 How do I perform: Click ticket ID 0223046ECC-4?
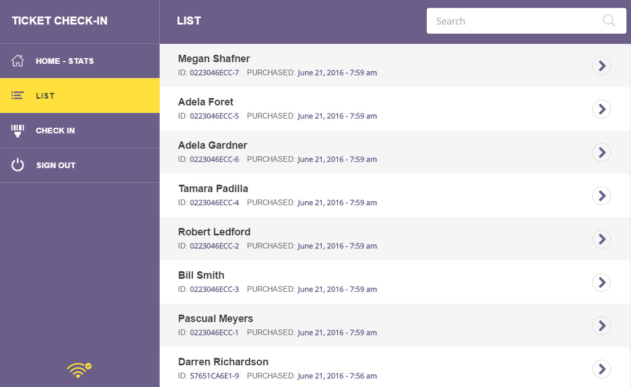[215, 203]
